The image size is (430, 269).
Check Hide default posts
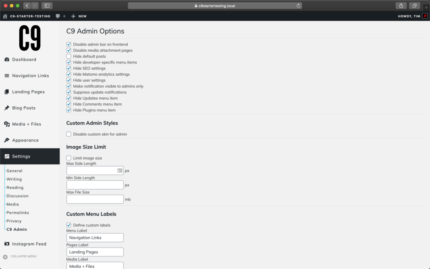[x=68, y=56]
